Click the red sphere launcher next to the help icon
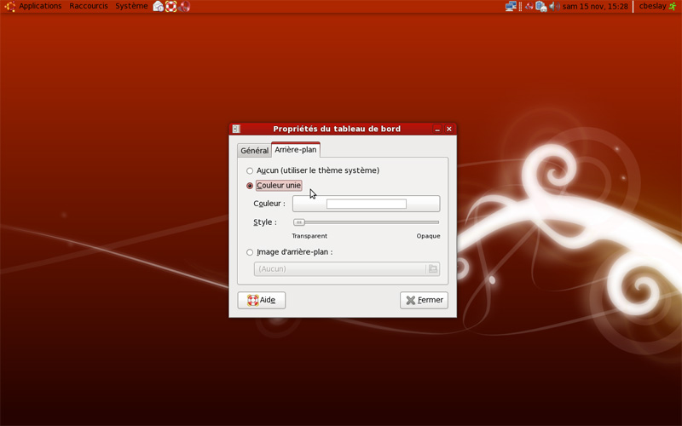 click(x=184, y=7)
